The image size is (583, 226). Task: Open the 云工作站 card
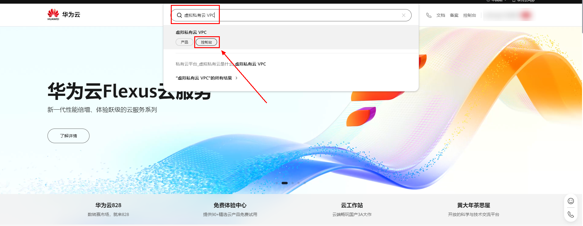[352, 210]
